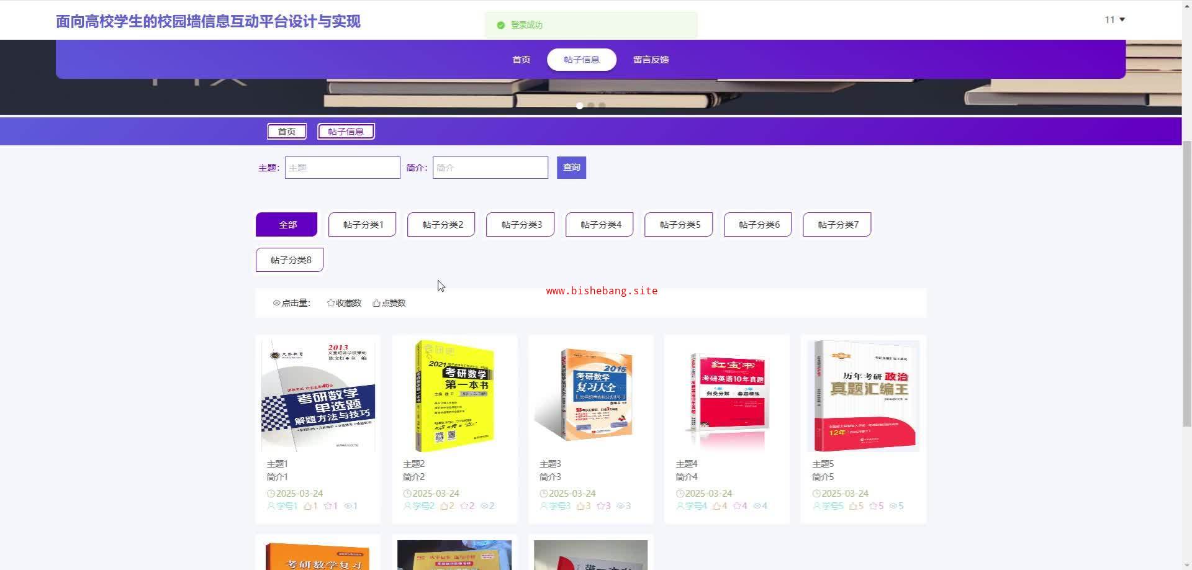Click the 简介3 description text
Viewport: 1192px width, 570px height.
tap(550, 477)
